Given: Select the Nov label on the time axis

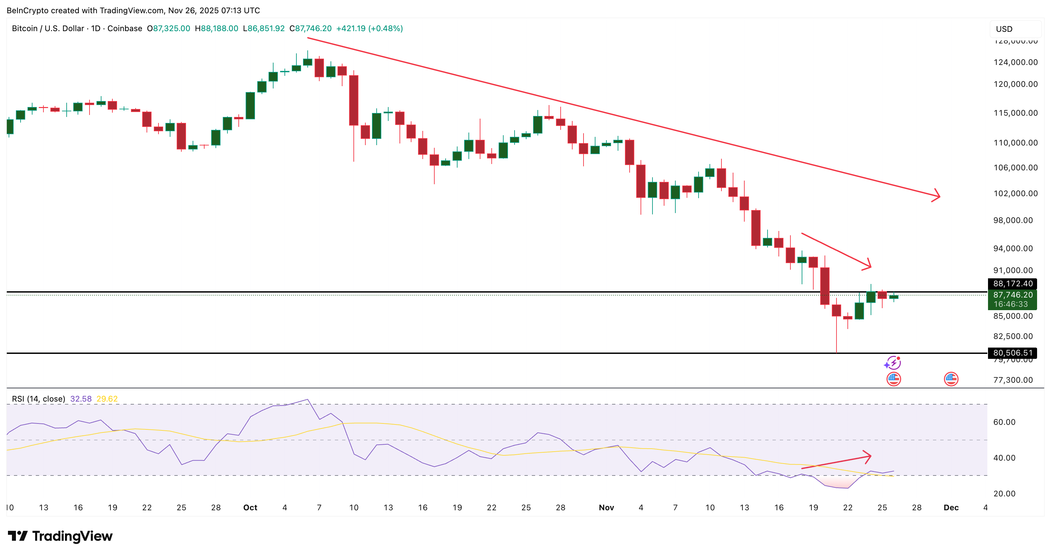Looking at the screenshot, I should click(607, 508).
